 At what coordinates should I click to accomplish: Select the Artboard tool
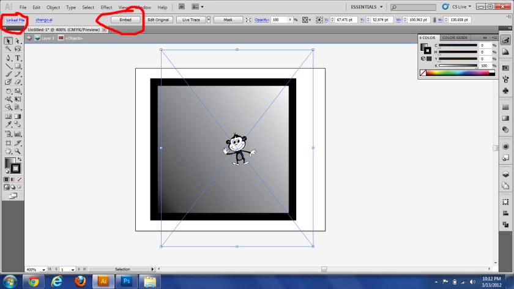coord(8,143)
